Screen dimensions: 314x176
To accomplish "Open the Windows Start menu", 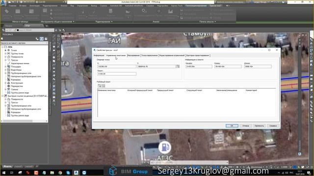I will pyautogui.click(x=3, y=173).
